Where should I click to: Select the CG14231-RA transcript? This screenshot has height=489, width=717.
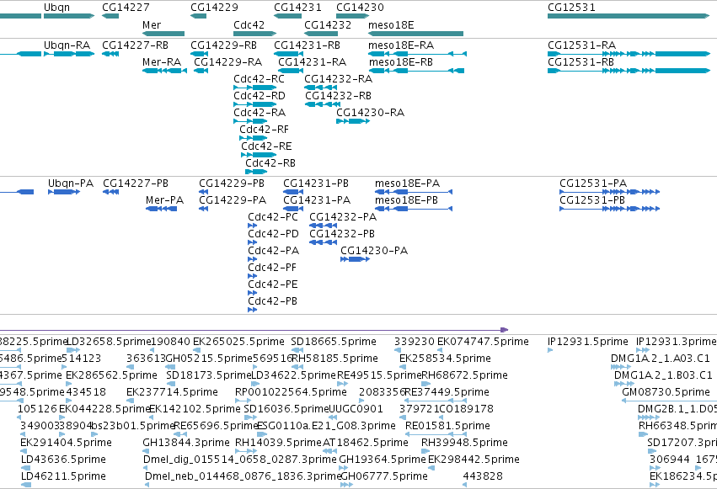tap(291, 71)
